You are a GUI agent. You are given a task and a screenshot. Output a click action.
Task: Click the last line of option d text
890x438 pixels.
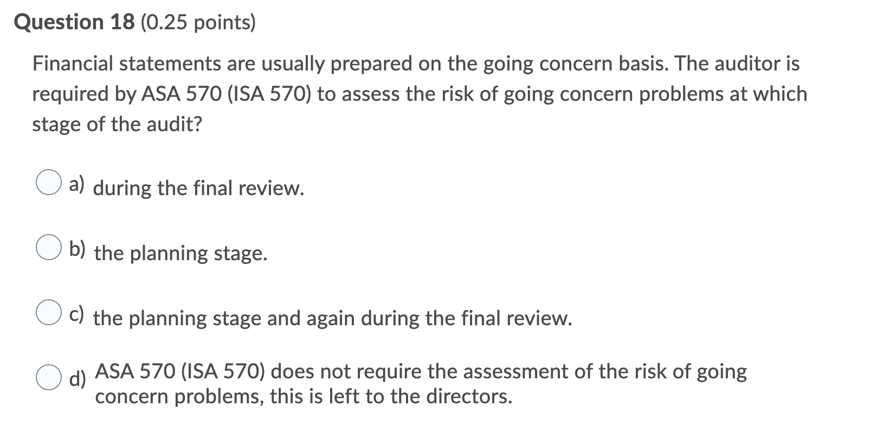tap(304, 396)
